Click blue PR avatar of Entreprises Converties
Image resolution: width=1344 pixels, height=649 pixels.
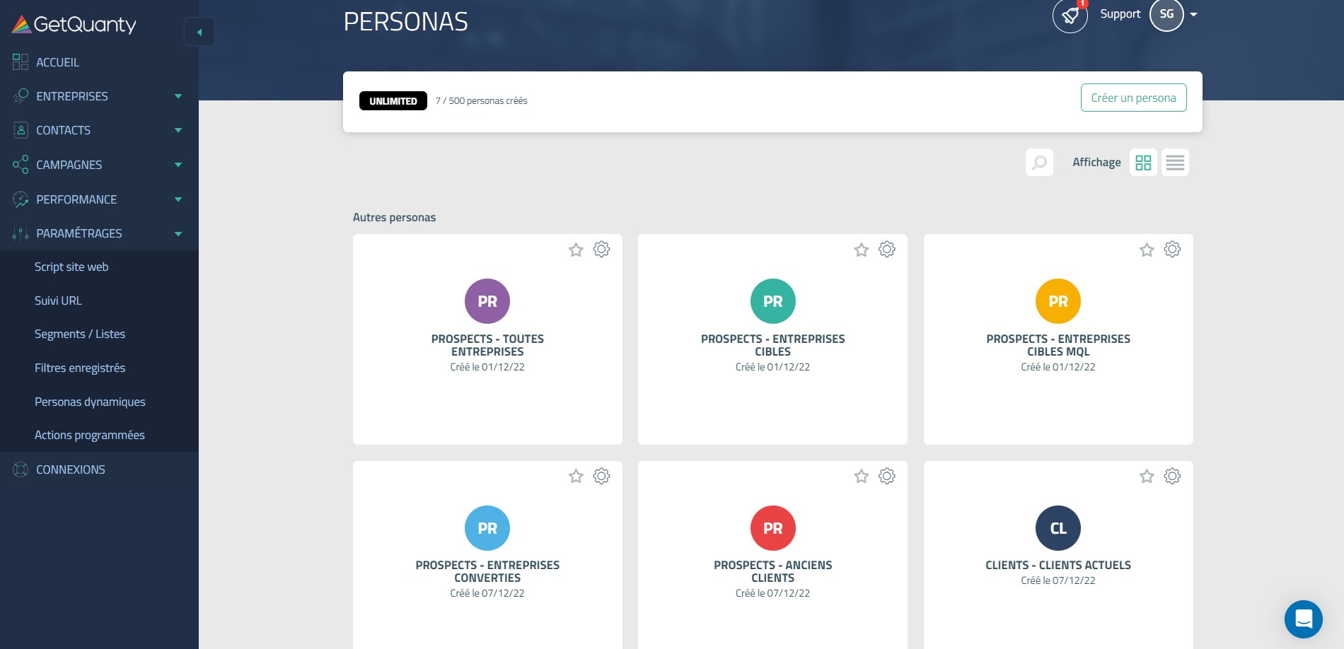tap(487, 528)
